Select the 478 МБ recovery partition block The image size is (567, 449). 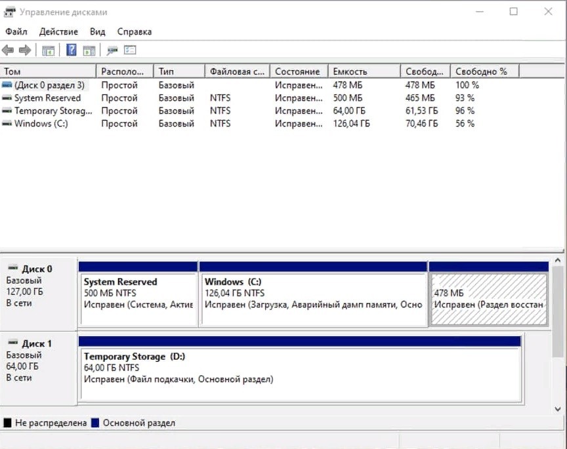pos(488,298)
